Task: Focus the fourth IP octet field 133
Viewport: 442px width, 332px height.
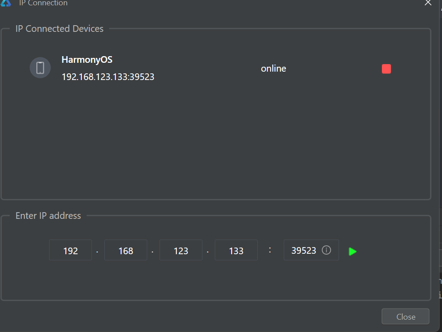Action: [236, 250]
